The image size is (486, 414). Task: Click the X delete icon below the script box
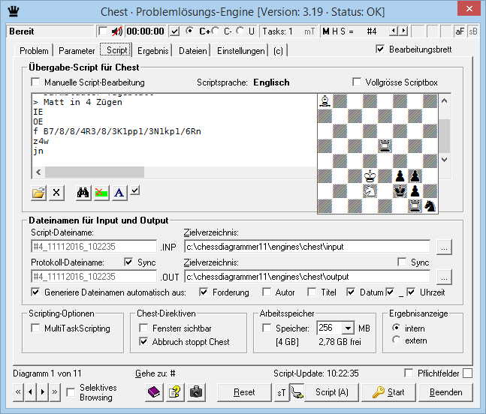[56, 193]
